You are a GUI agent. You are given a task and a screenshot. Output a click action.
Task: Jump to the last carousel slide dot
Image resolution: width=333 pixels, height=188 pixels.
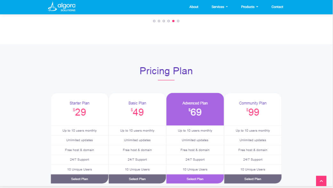(x=178, y=21)
